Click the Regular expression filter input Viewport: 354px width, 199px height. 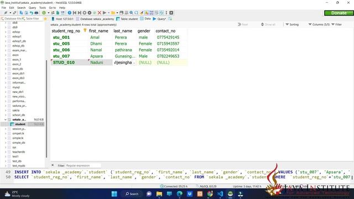tap(83, 166)
